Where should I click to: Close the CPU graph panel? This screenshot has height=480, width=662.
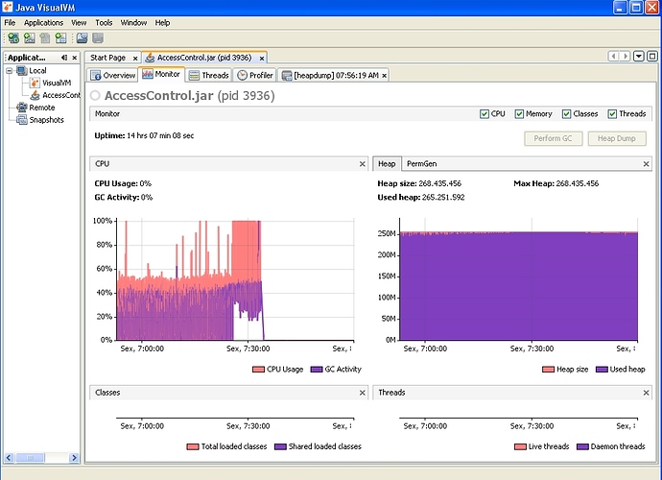pyautogui.click(x=363, y=164)
